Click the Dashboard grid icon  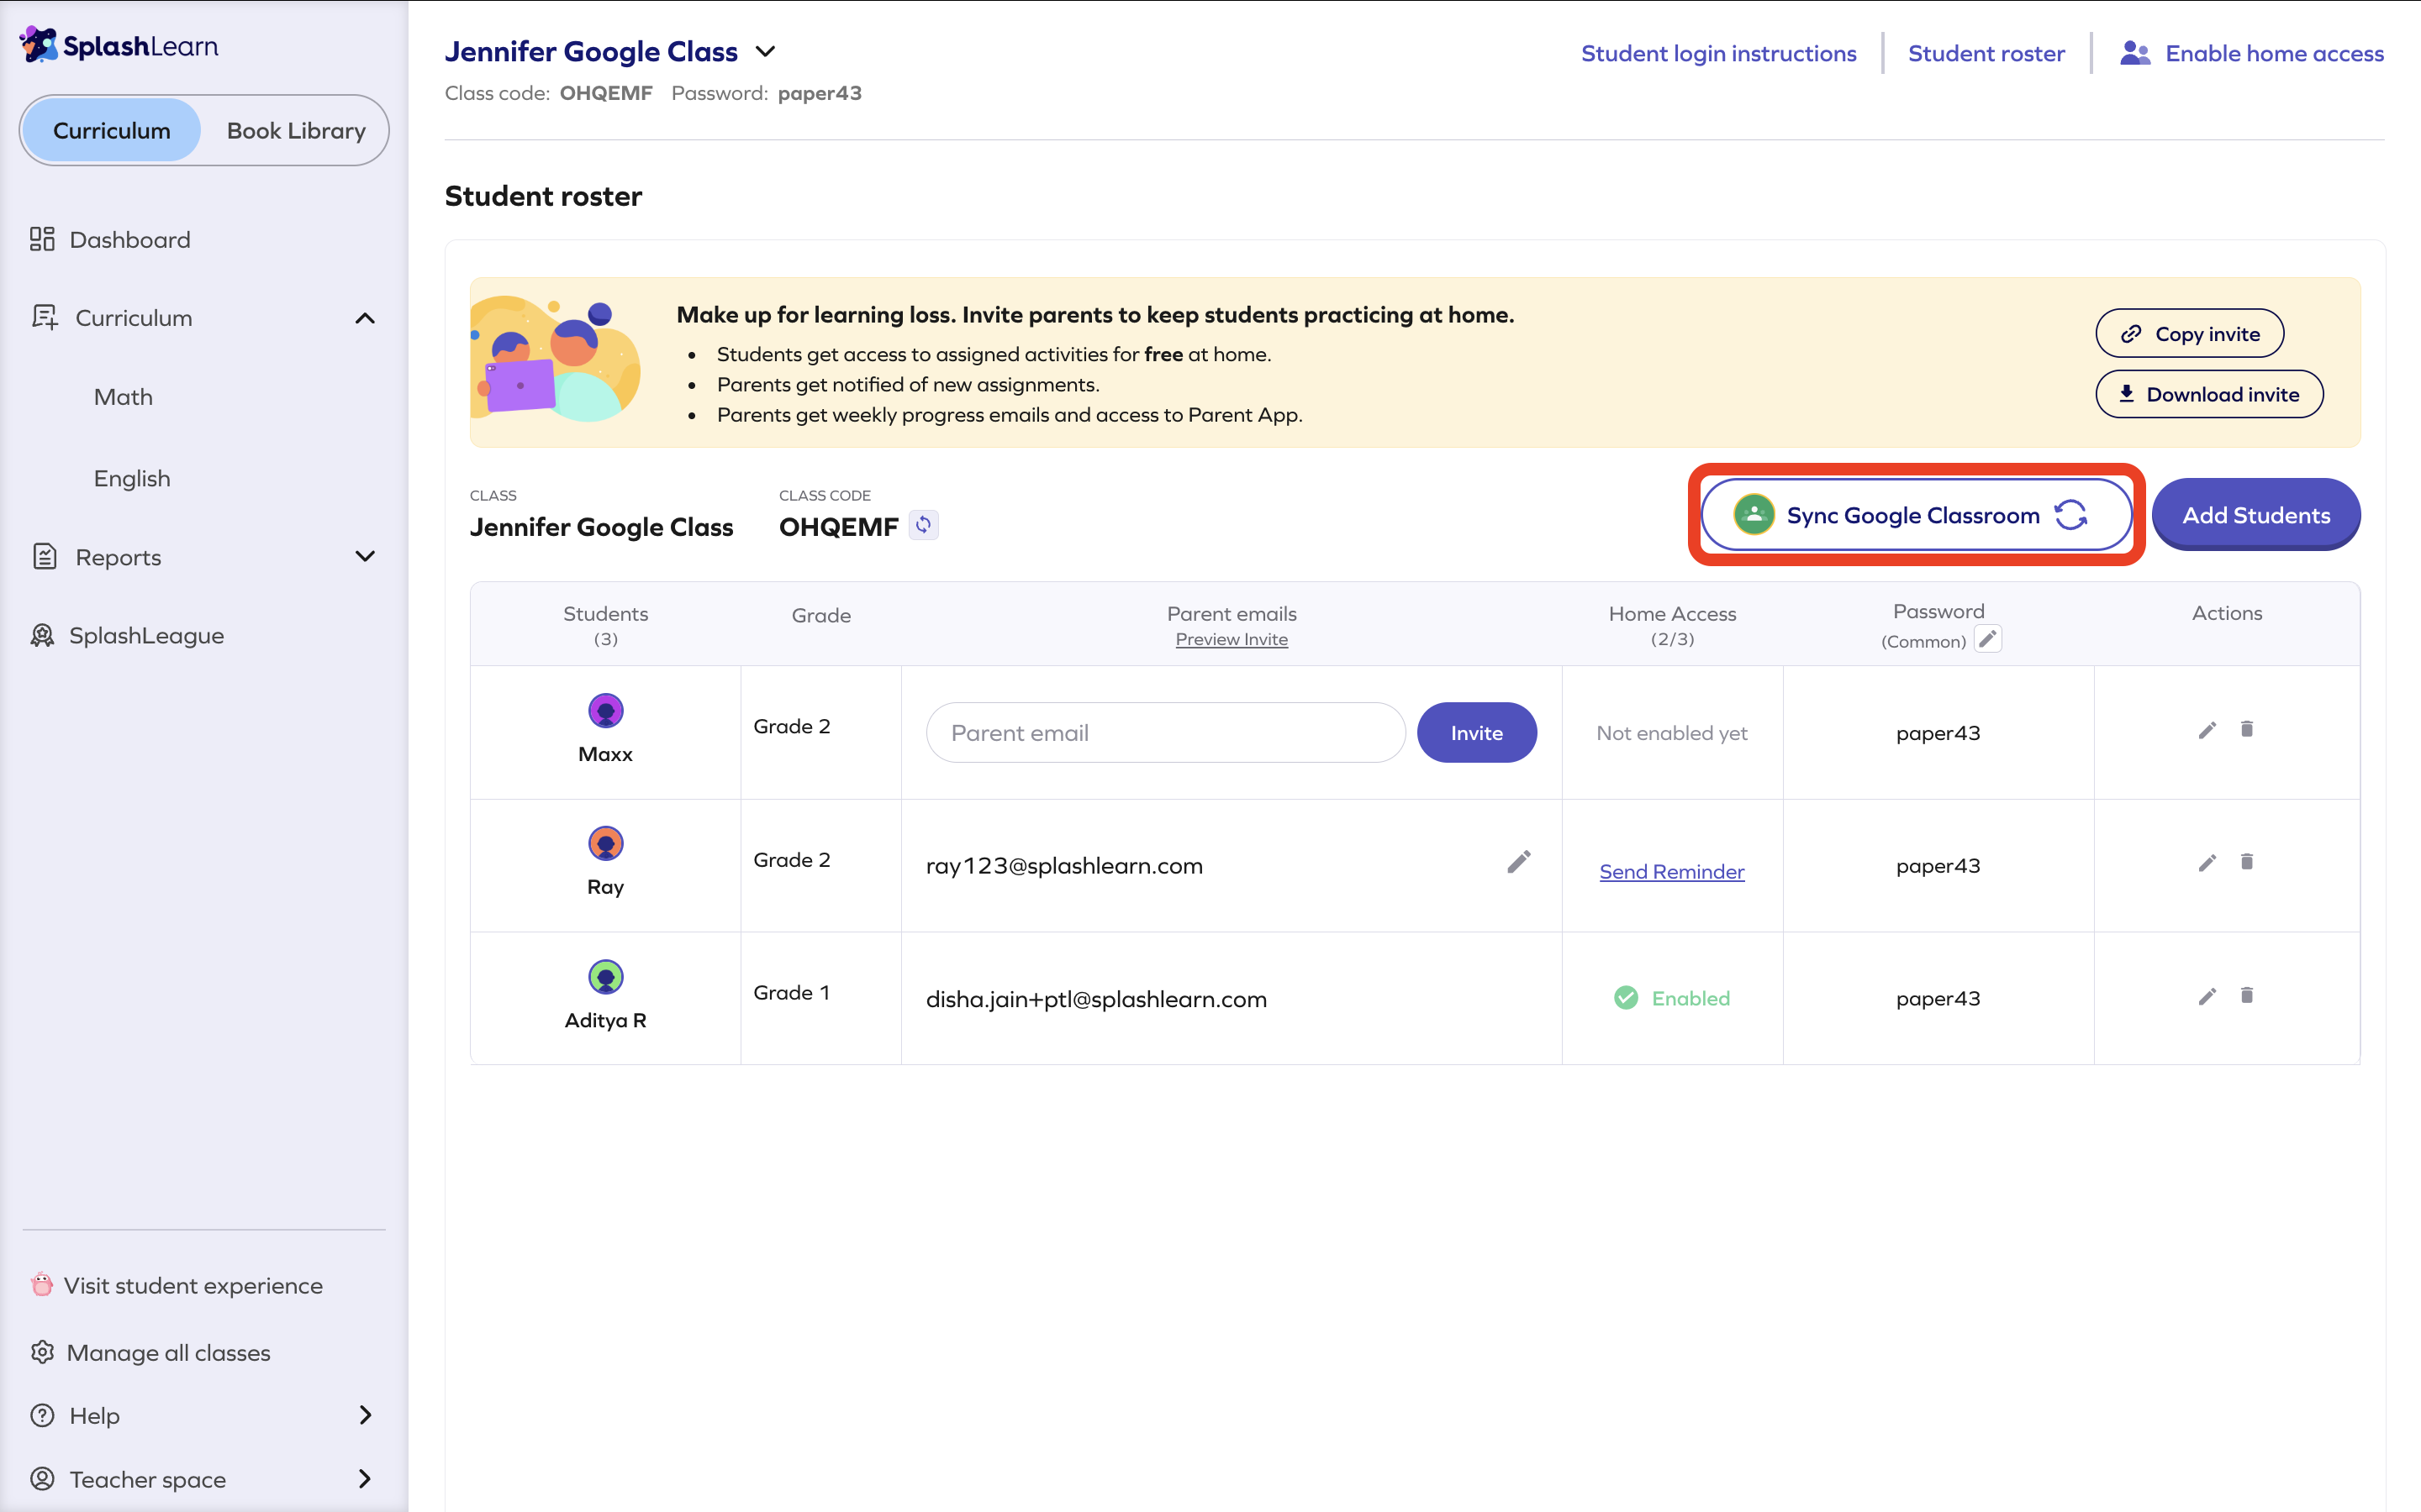coord(42,239)
